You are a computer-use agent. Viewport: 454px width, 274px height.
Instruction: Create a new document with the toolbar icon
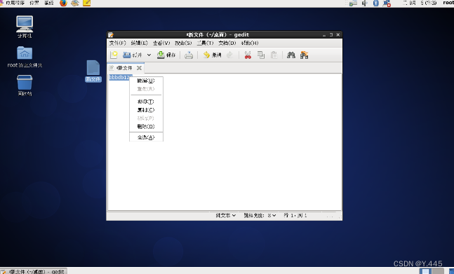[114, 55]
